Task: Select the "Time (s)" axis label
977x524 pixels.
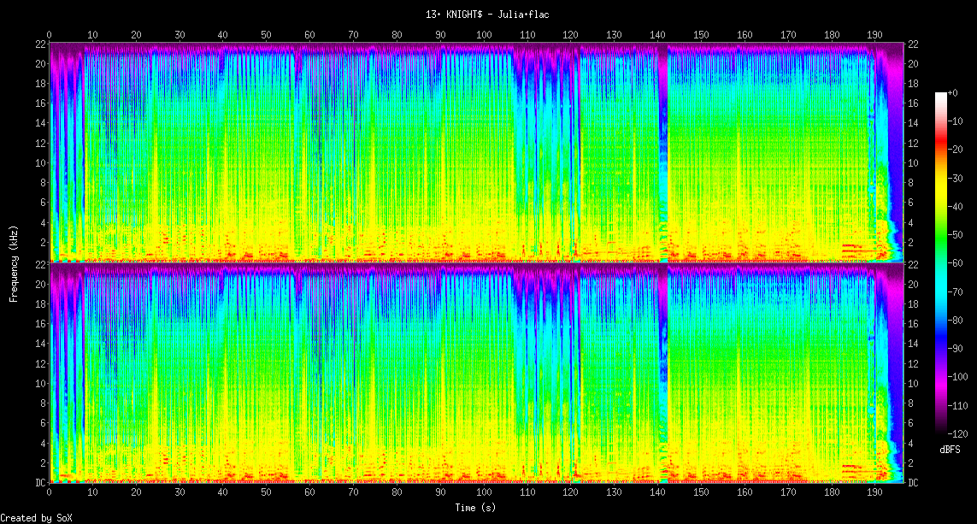Action: click(474, 507)
